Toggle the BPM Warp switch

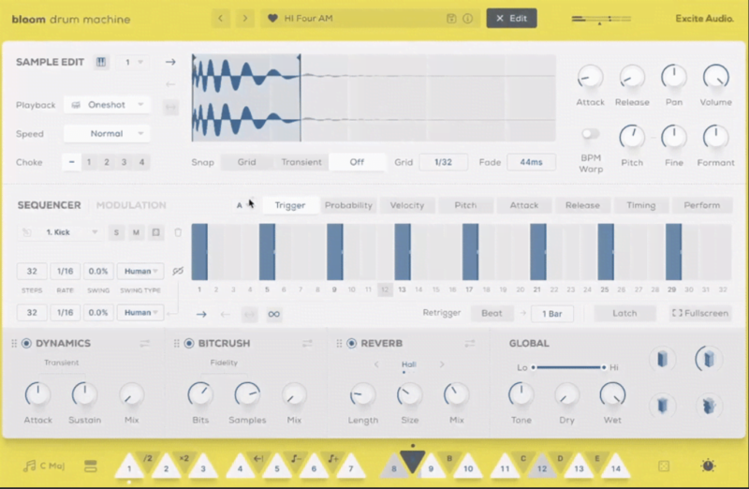591,134
